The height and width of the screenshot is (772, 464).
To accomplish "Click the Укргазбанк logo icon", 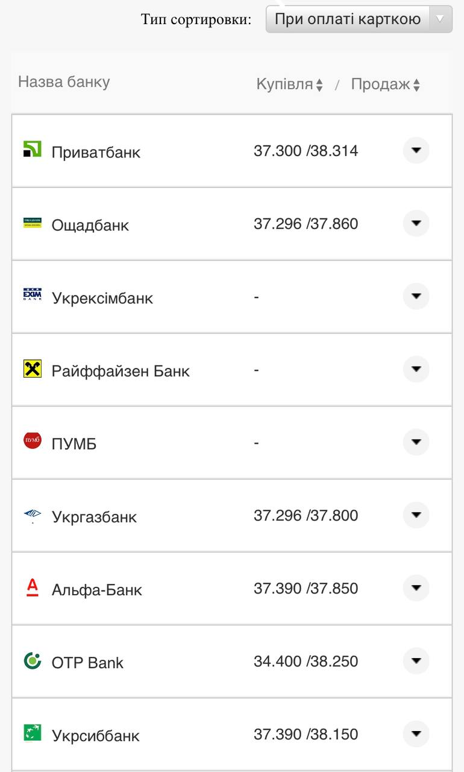I will coord(33,514).
